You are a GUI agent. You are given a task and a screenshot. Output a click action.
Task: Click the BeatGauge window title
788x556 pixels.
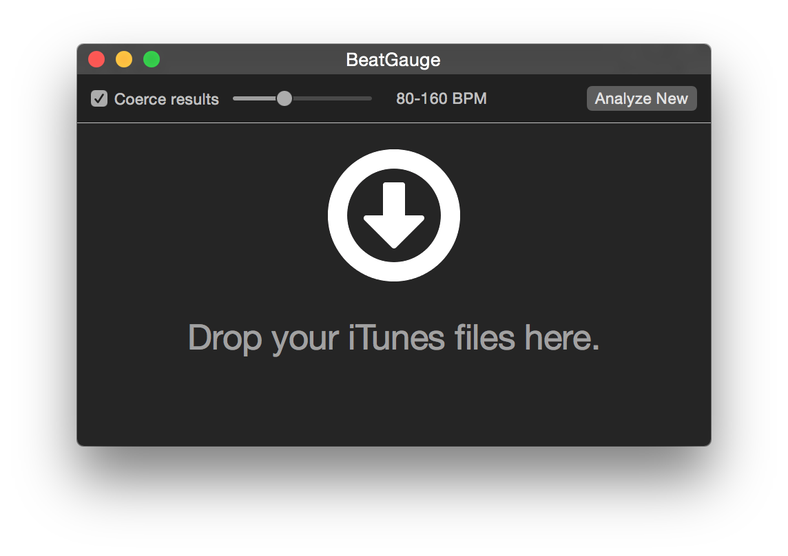393,60
